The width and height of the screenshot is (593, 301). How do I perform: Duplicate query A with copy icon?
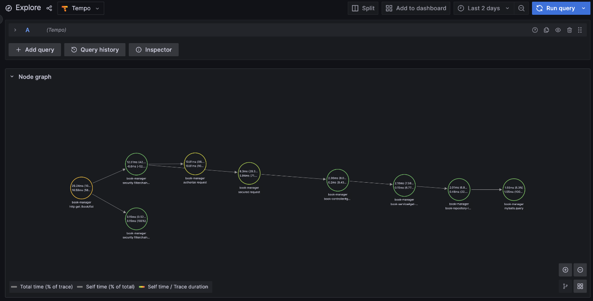pos(546,30)
